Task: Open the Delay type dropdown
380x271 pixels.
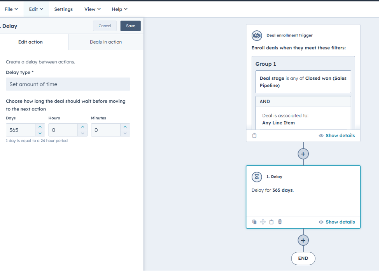Action: pos(68,84)
